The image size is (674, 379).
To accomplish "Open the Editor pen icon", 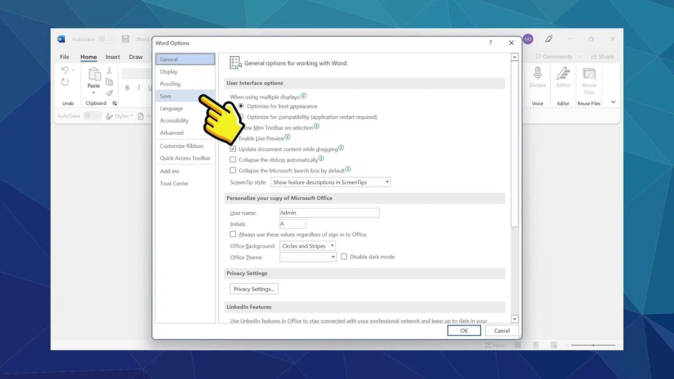I will [563, 73].
